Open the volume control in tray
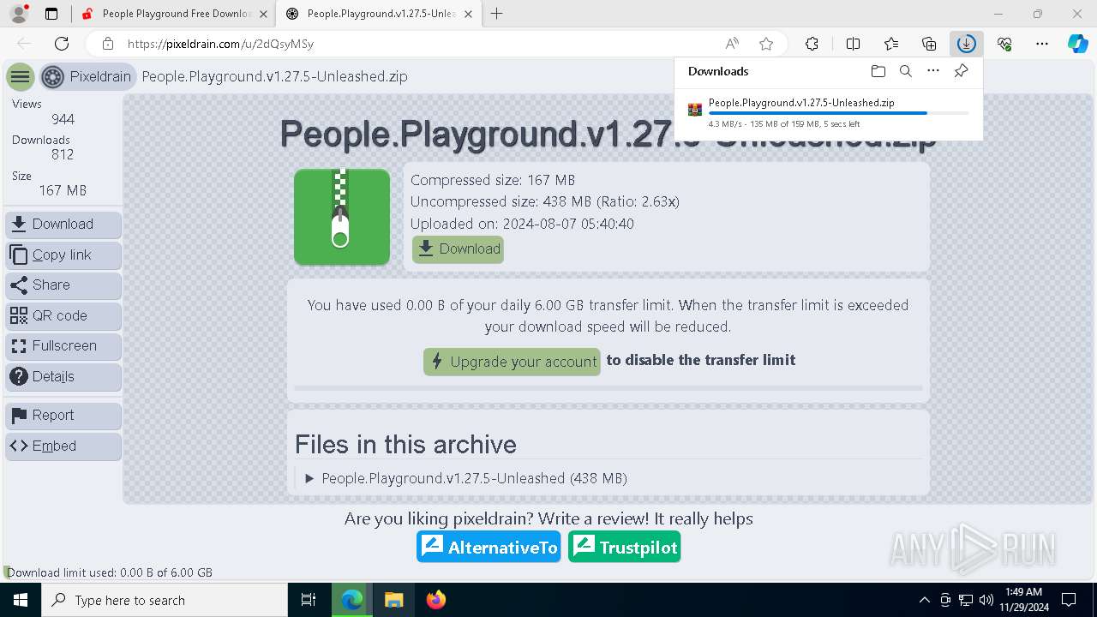This screenshot has height=617, width=1097. pyautogui.click(x=986, y=600)
